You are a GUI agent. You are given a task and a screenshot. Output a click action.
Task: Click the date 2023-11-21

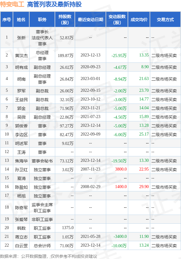[x=91, y=108]
